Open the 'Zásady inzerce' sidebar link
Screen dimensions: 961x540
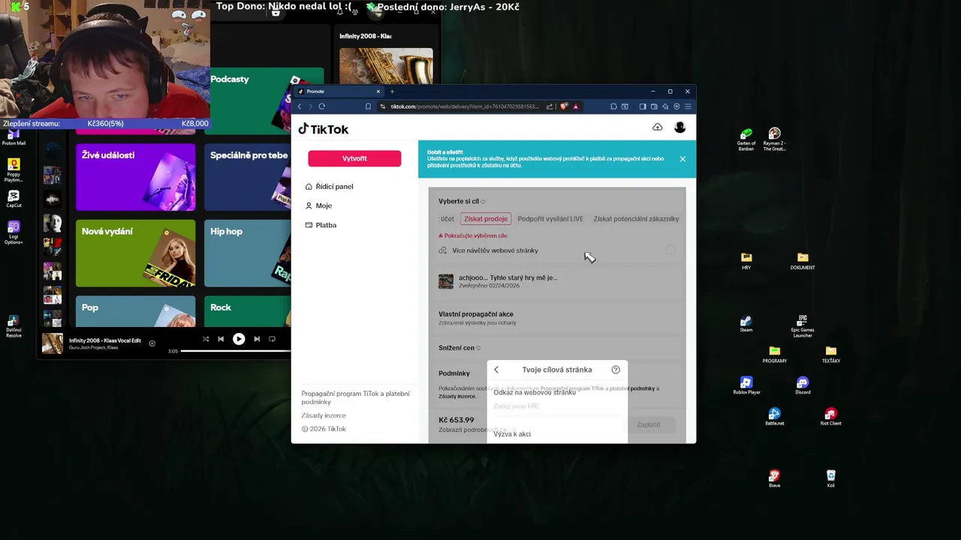pos(324,415)
